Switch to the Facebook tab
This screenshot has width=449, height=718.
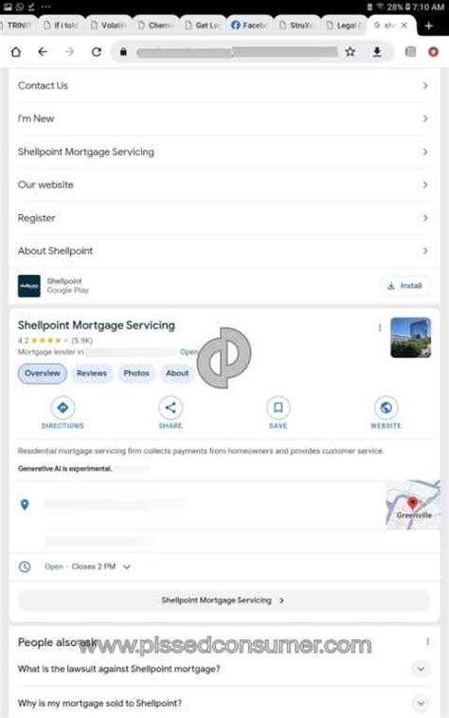click(248, 26)
